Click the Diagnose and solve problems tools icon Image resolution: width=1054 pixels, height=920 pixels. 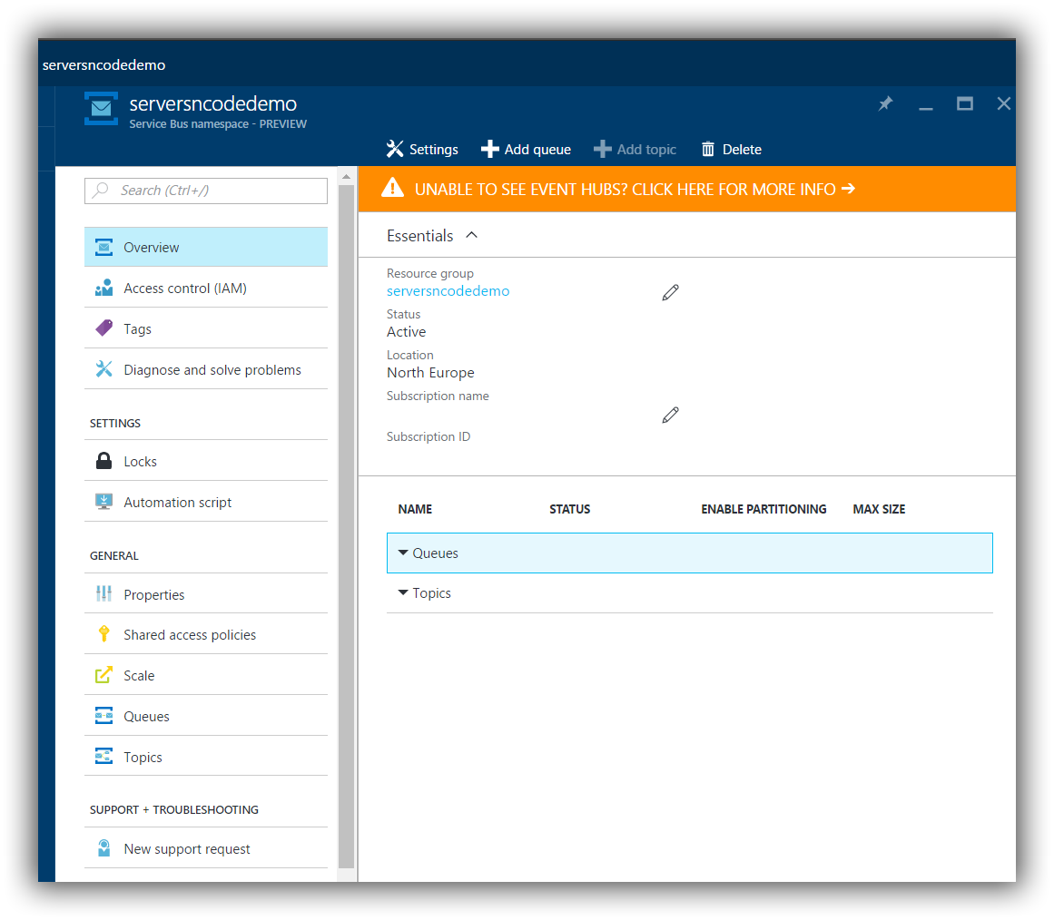(103, 369)
